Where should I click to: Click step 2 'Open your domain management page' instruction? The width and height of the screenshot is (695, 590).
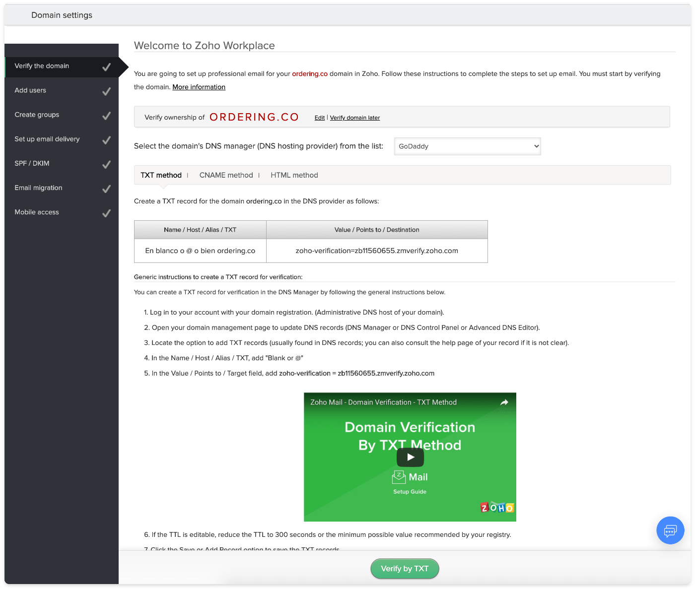(x=342, y=328)
